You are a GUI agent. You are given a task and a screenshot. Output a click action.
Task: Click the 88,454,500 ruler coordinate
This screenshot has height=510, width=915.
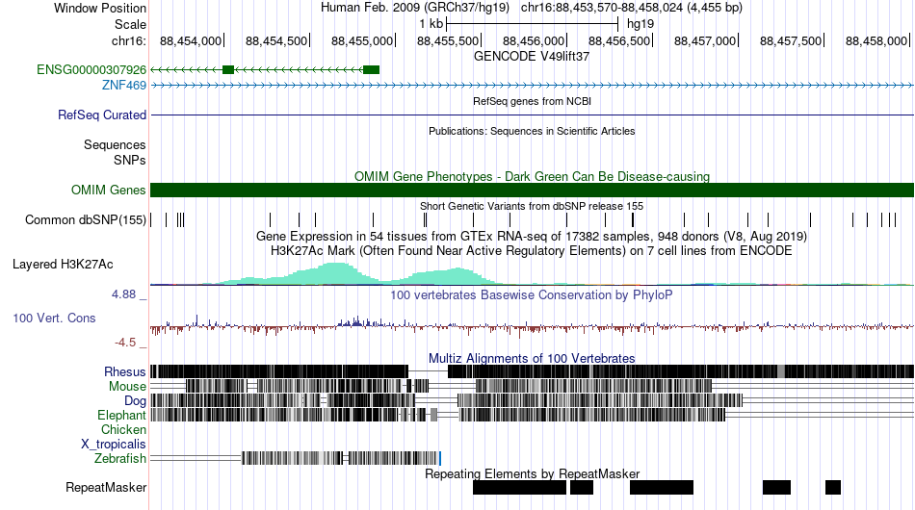pyautogui.click(x=276, y=40)
